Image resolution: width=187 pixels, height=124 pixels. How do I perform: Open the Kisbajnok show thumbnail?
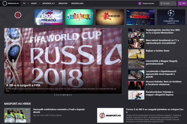pyautogui.click(x=79, y=17)
